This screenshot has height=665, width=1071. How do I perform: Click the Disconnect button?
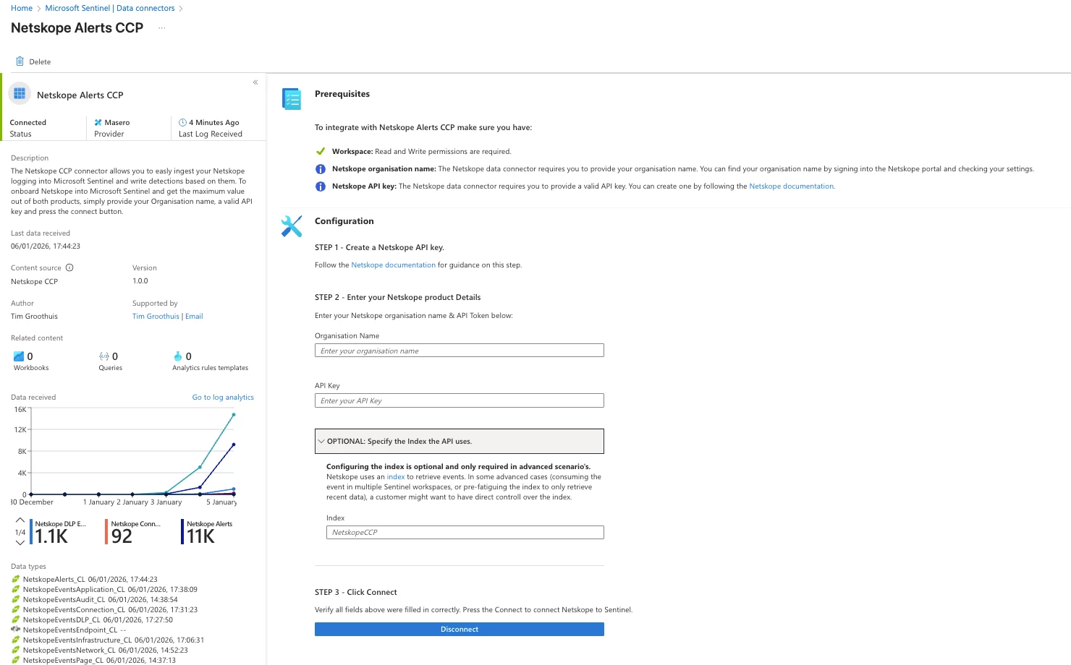click(x=460, y=630)
